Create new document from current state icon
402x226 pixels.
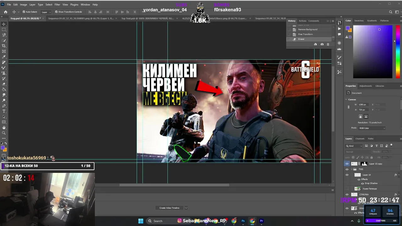coord(315,44)
